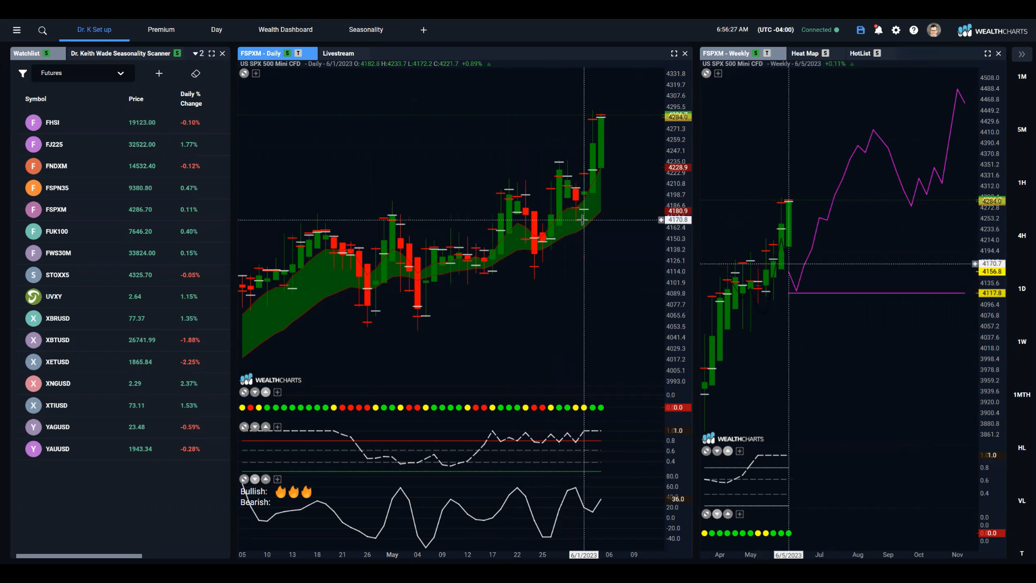Screen dimensions: 1036x583
Task: Maximize the watchlist panel
Action: (x=212, y=53)
